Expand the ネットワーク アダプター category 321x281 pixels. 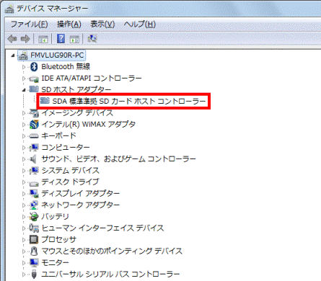[x=24, y=205]
